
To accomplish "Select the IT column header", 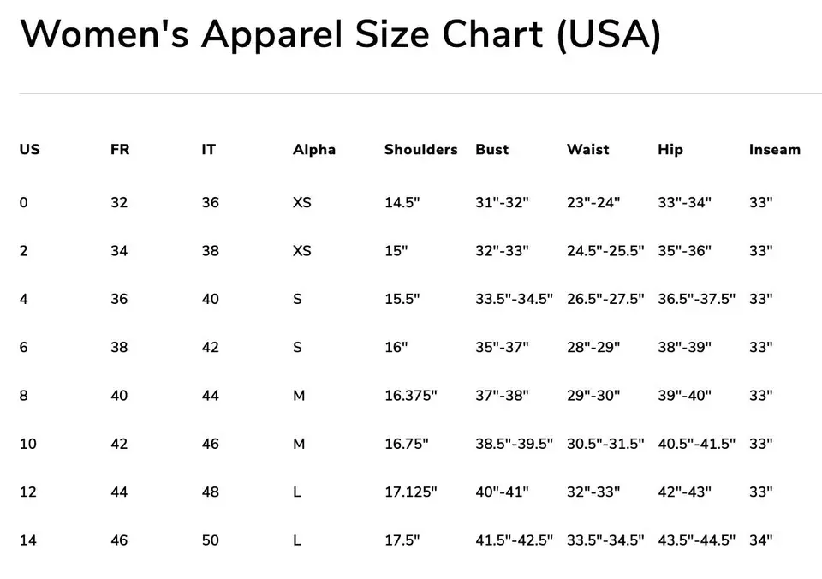I will (x=209, y=150).
